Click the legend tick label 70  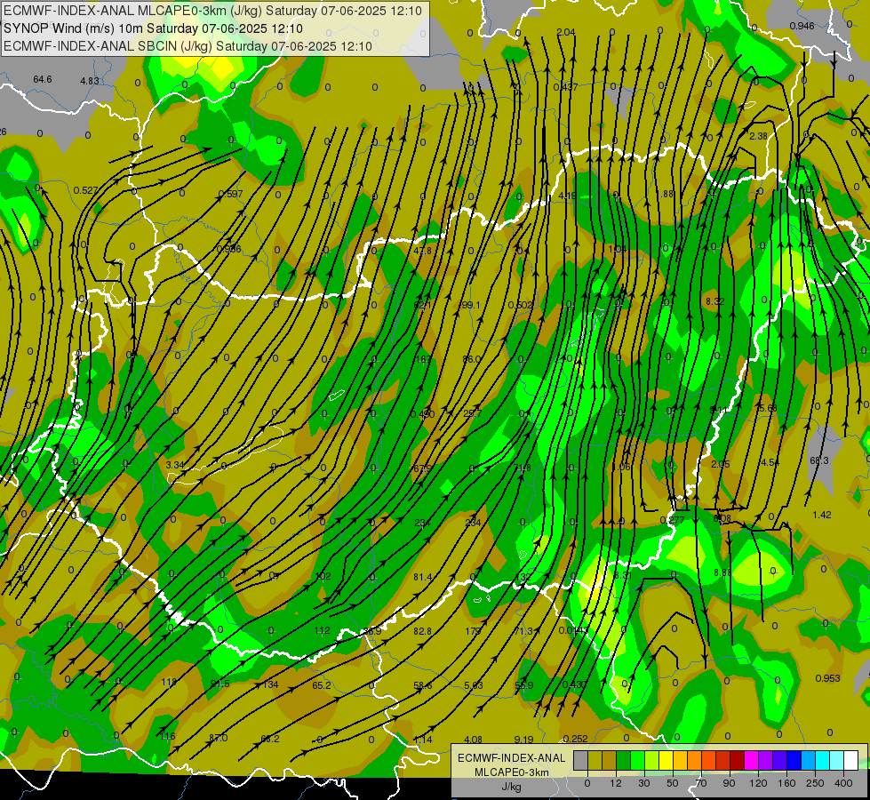(701, 783)
